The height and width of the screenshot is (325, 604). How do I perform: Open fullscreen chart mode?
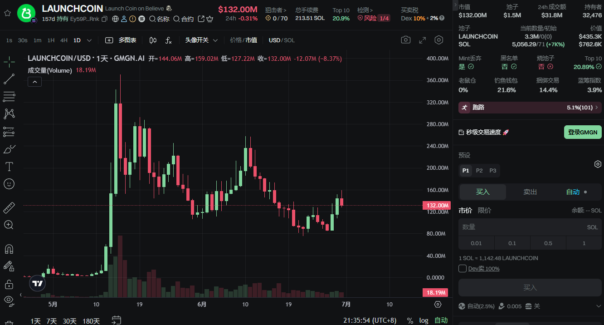(x=422, y=40)
